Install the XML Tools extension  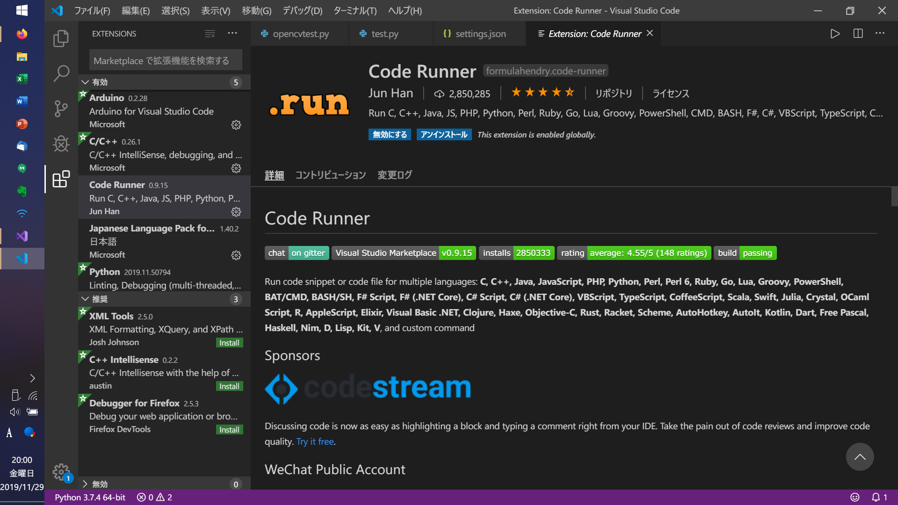click(229, 343)
